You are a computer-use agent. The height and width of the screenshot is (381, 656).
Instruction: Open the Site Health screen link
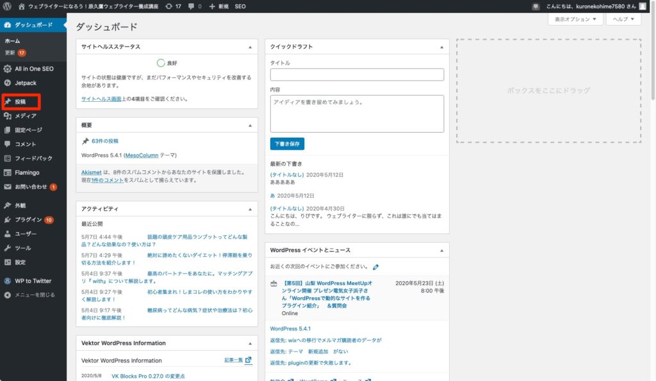101,99
